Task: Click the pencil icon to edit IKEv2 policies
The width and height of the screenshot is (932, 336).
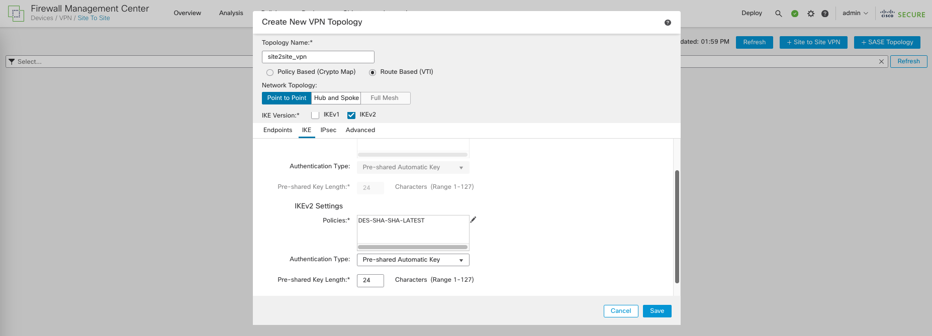Action: (x=473, y=220)
